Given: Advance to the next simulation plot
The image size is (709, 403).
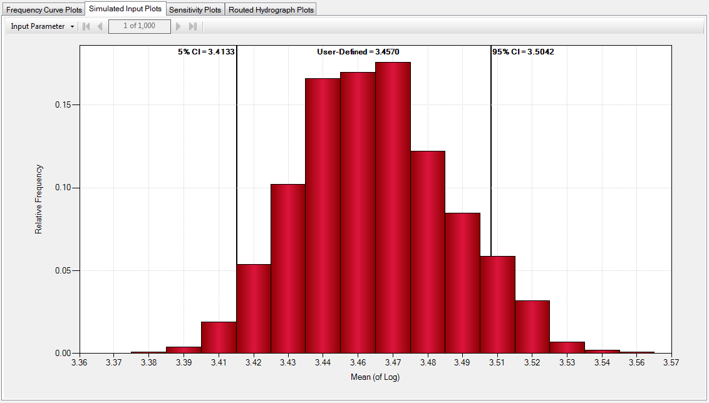Looking at the screenshot, I should pos(179,26).
